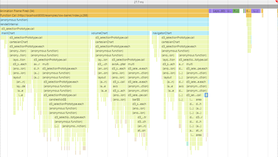Select the mainChart flame bar
This screenshot has height=157, width=278.
coord(45,33)
